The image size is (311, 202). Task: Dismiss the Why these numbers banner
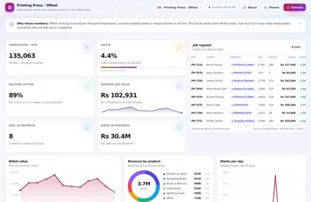point(300,23)
